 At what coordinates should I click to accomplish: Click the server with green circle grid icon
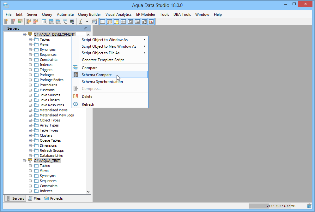[20, 21]
